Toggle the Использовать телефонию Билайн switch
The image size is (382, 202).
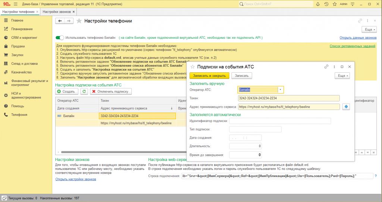(x=60, y=38)
